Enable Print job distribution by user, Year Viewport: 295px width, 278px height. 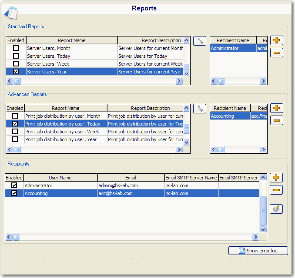pos(15,139)
